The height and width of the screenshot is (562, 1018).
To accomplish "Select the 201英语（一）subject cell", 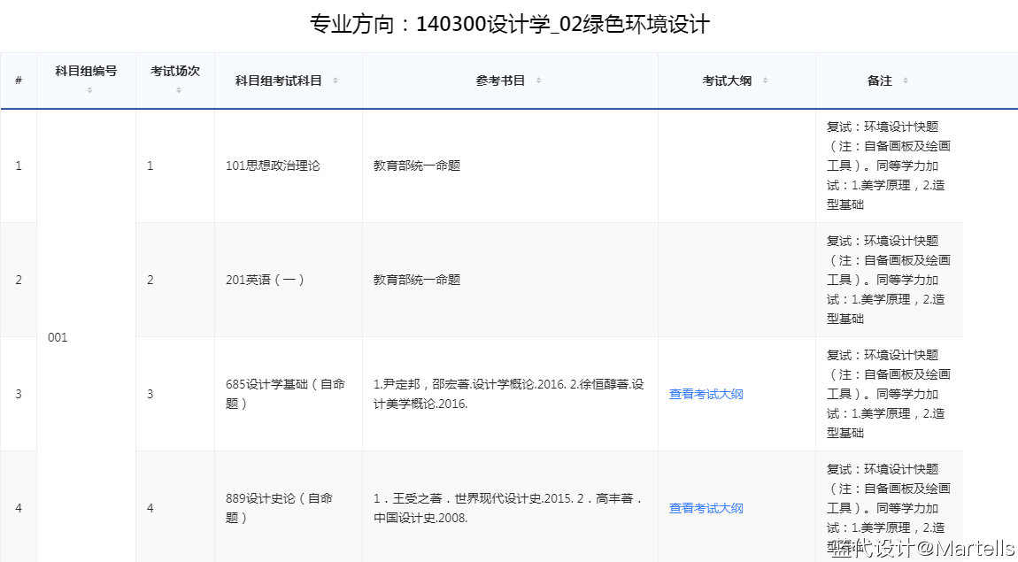I will pyautogui.click(x=266, y=280).
